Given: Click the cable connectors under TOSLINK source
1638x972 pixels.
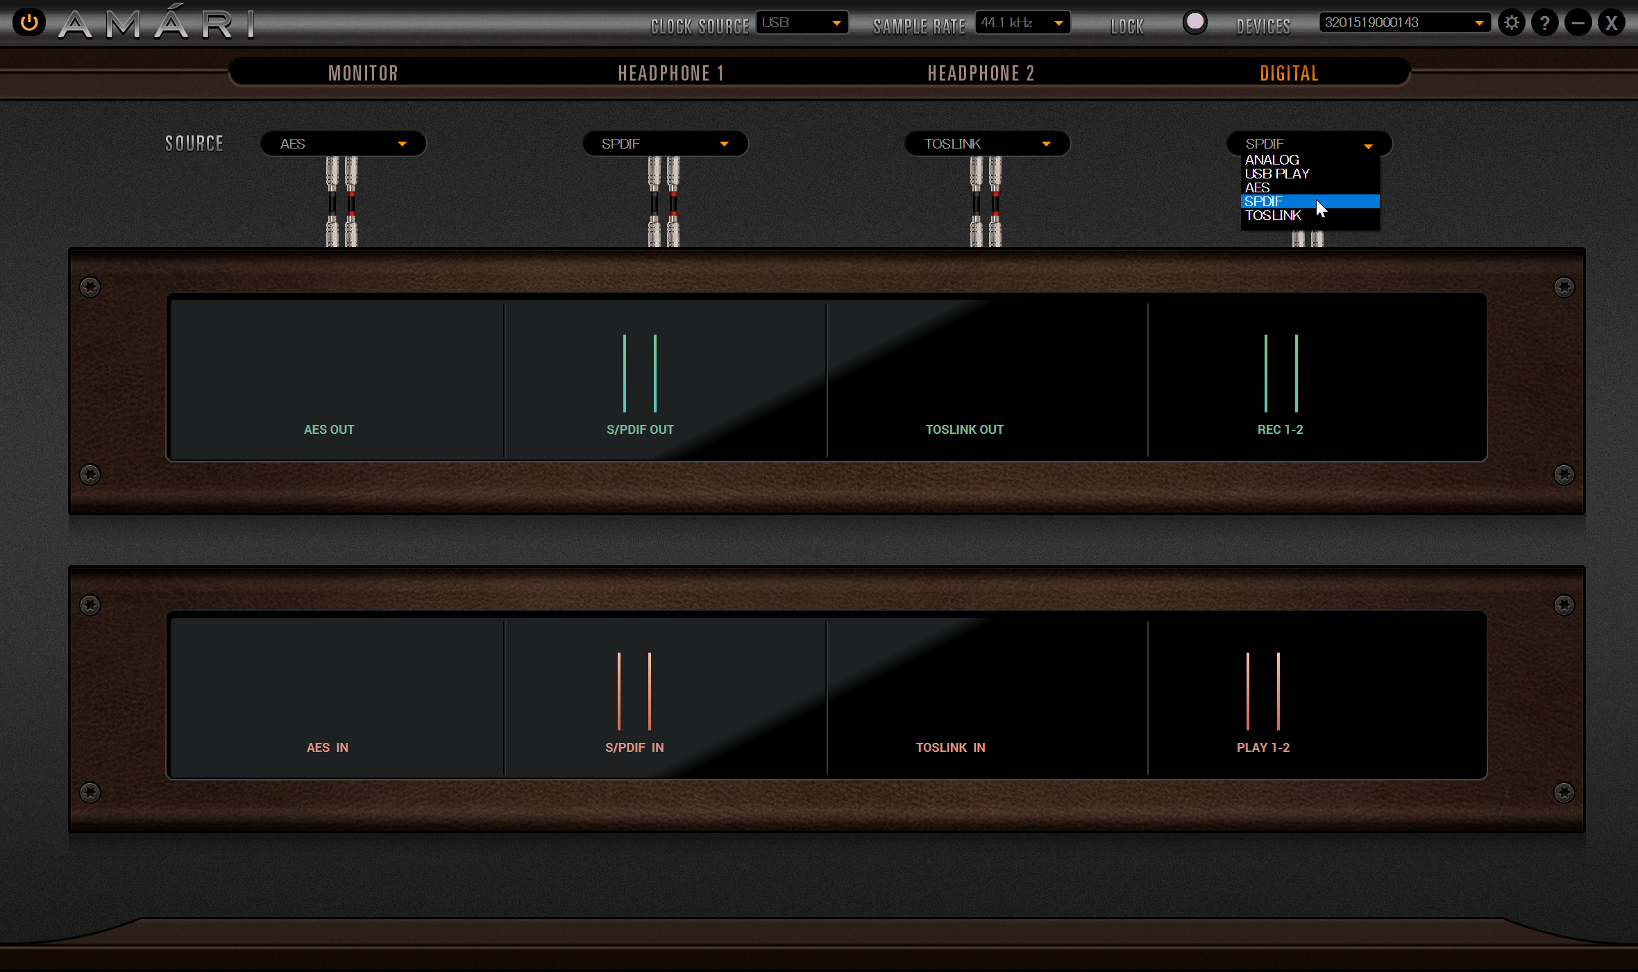Looking at the screenshot, I should (x=986, y=201).
